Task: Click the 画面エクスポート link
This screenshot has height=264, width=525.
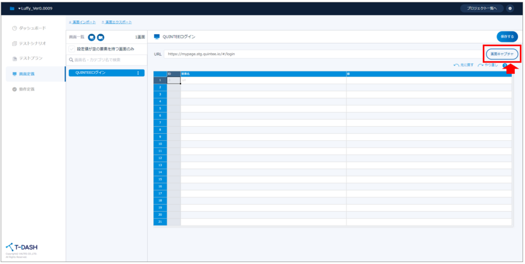Action: click(x=117, y=22)
